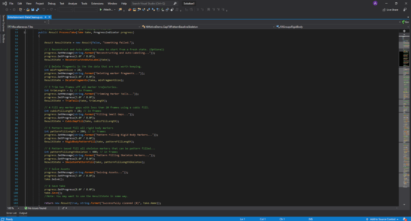Switch to the Error List tab

[12, 213]
